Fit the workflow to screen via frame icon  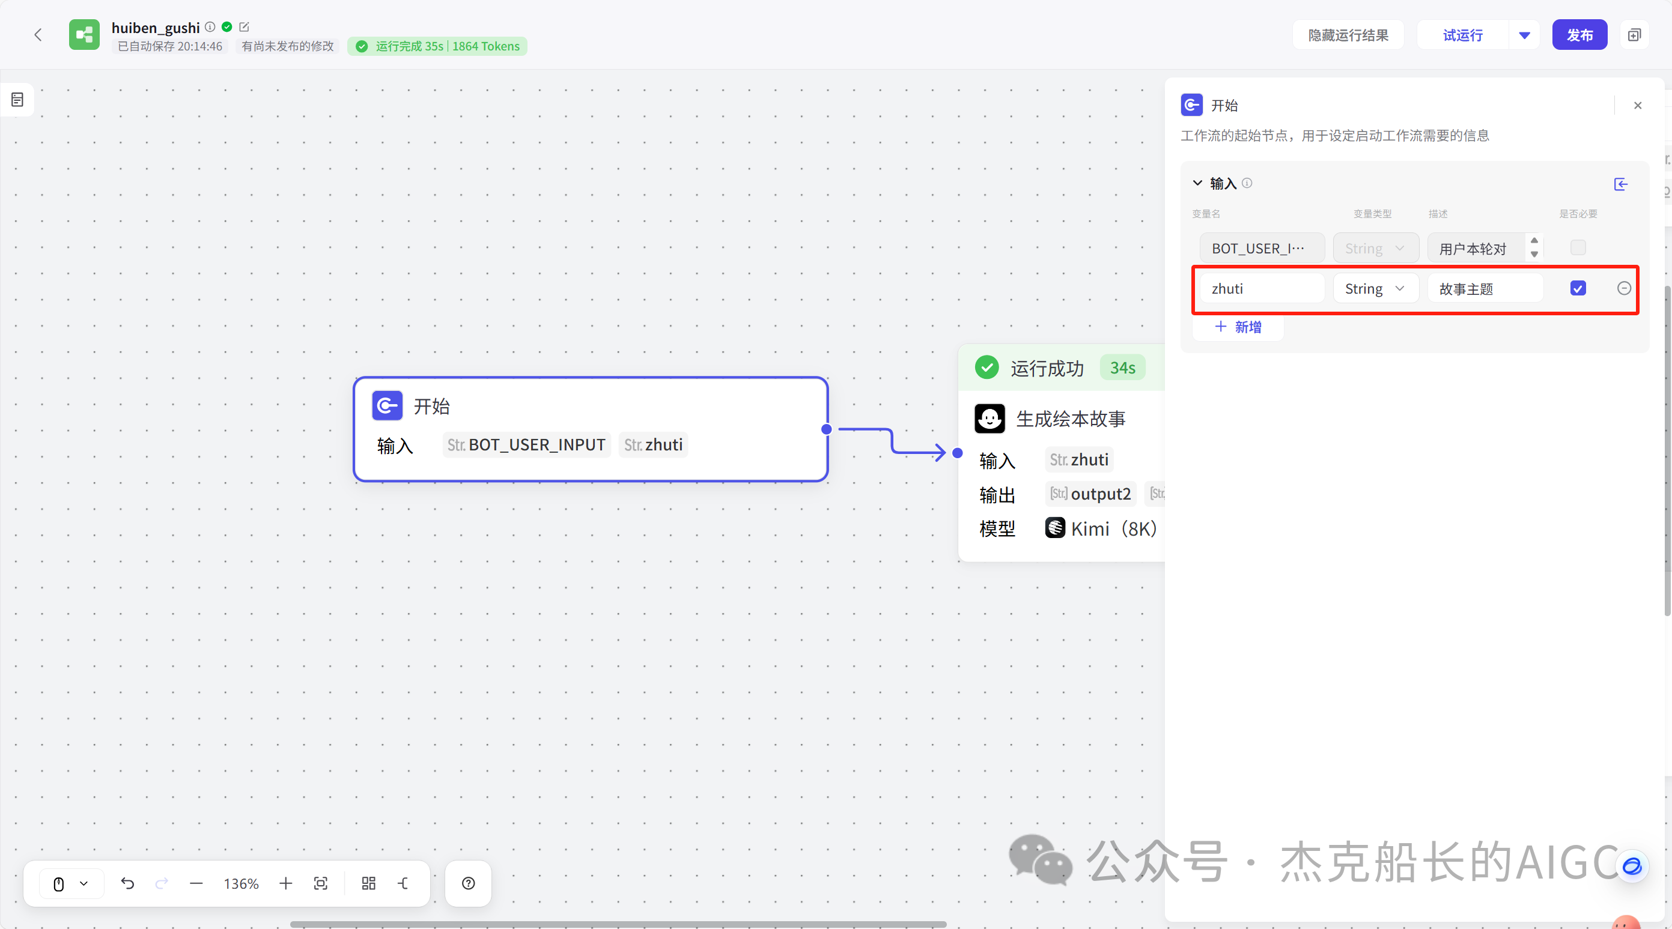321,883
